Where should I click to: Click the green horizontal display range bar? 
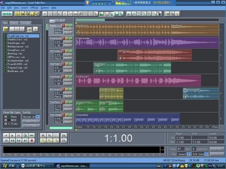click(x=90, y=20)
